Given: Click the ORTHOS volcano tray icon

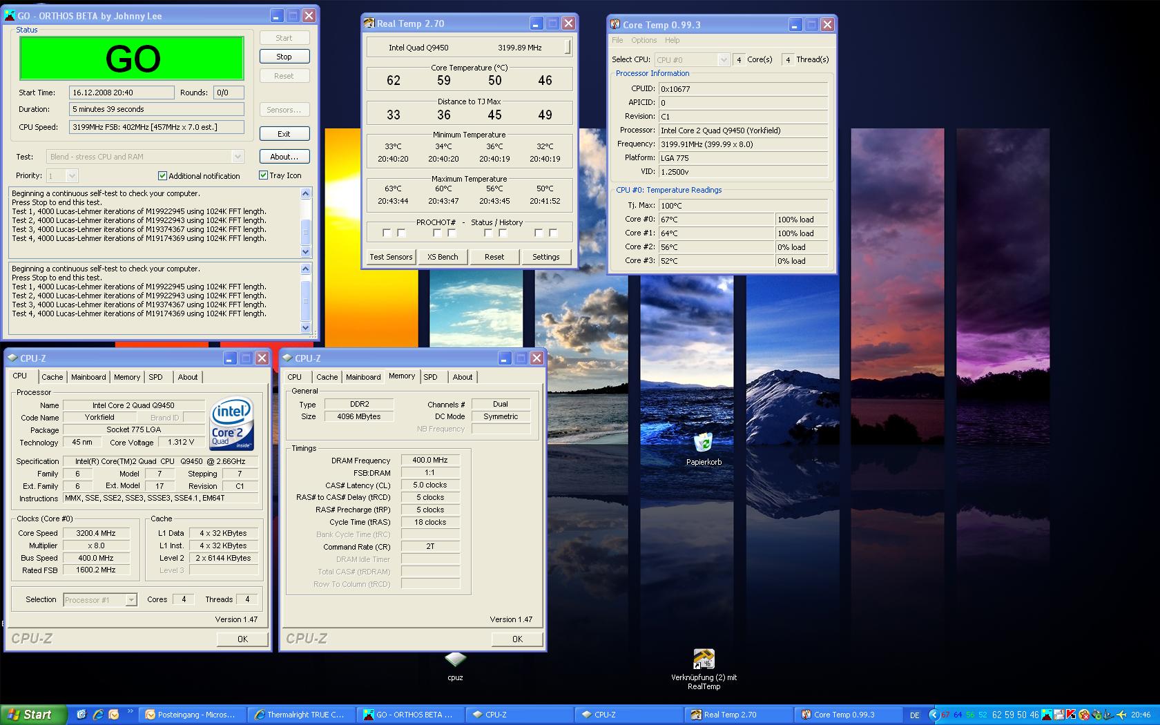Looking at the screenshot, I should point(1047,715).
